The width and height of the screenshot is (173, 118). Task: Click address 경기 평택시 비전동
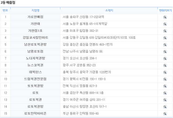coord(76,79)
